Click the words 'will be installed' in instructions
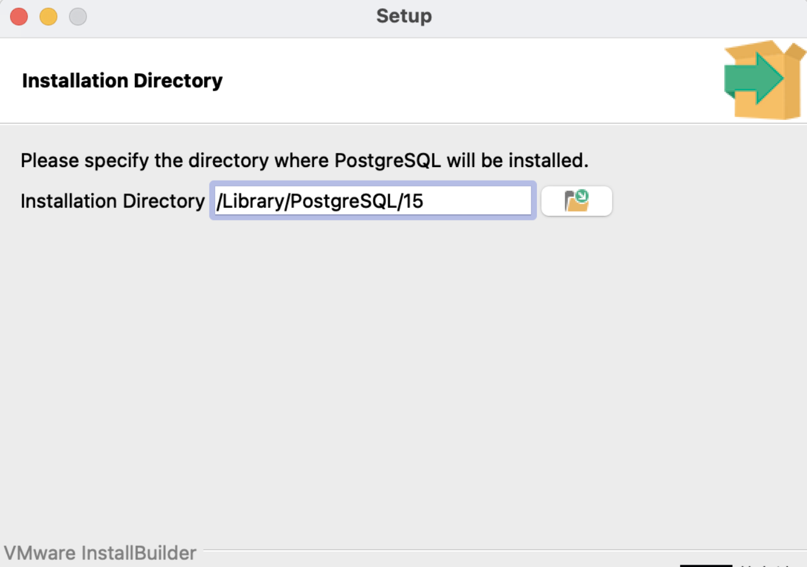 click(517, 161)
